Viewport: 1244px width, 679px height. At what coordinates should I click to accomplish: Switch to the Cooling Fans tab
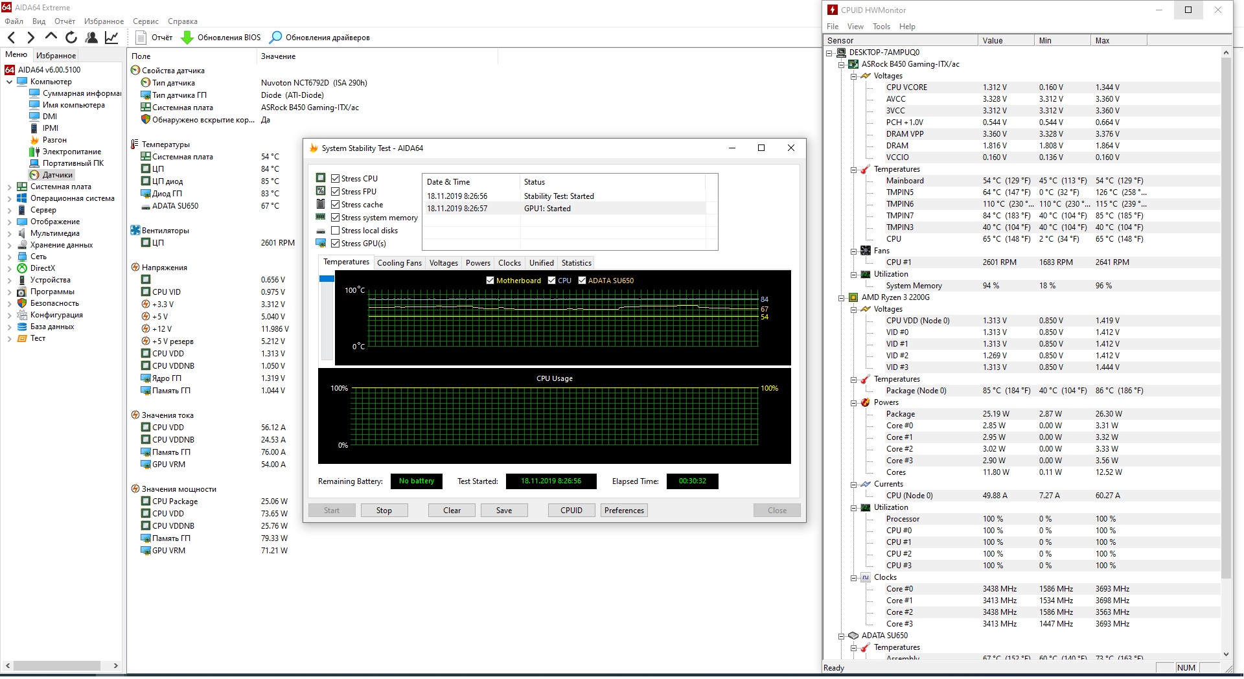pyautogui.click(x=399, y=263)
